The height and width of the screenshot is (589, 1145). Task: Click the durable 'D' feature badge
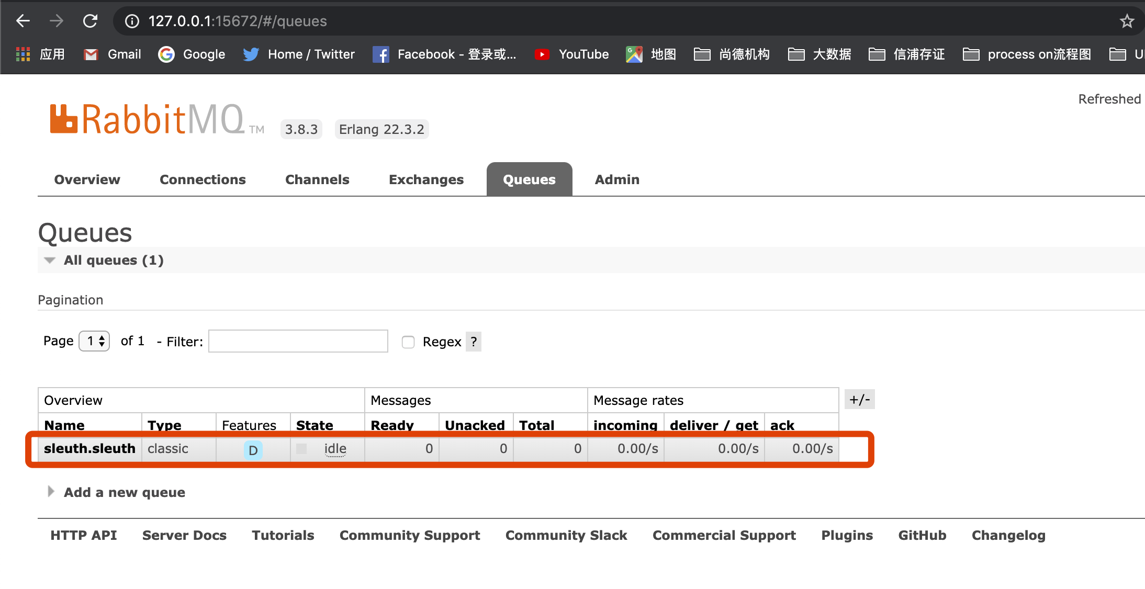(253, 450)
